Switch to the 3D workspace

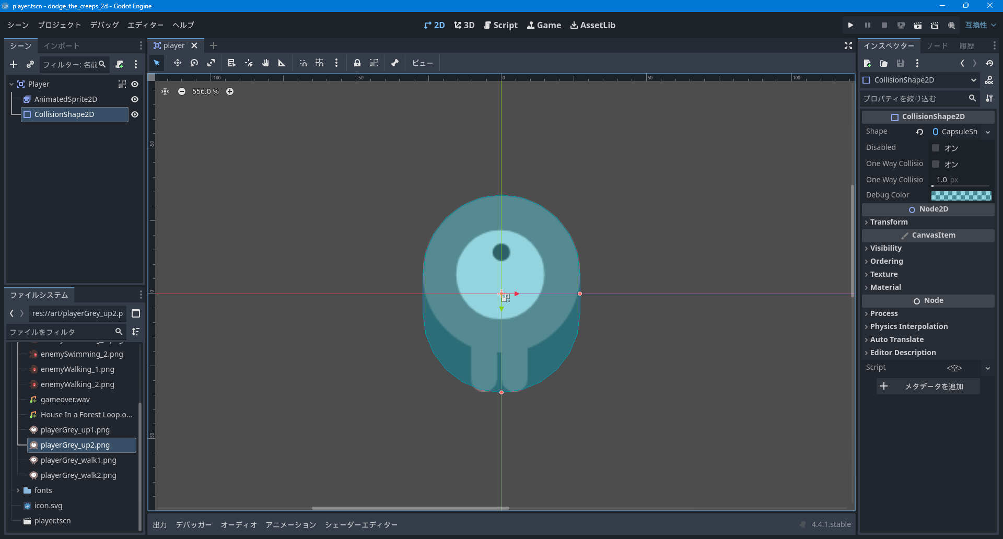point(464,25)
